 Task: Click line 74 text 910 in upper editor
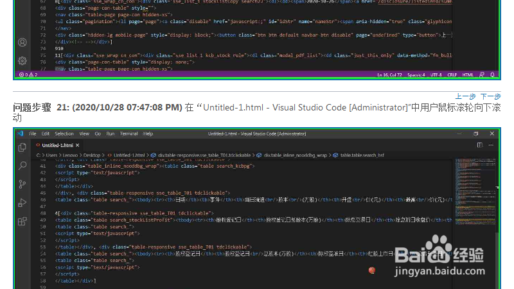[59, 49]
